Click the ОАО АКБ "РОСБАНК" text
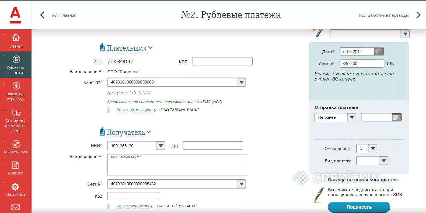 [x=177, y=206]
